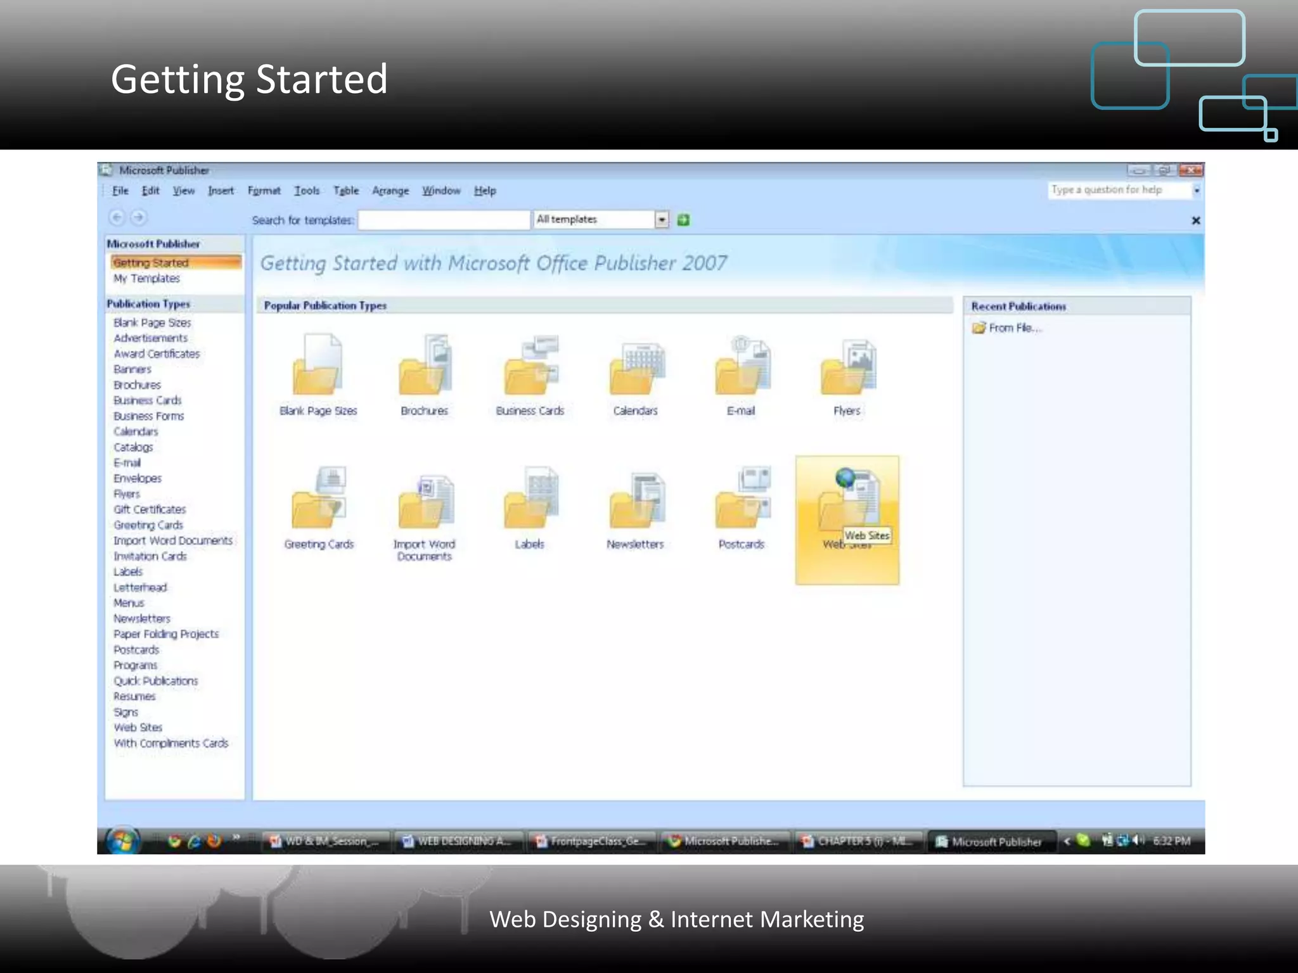Open the E-mail publication type icon

[742, 365]
